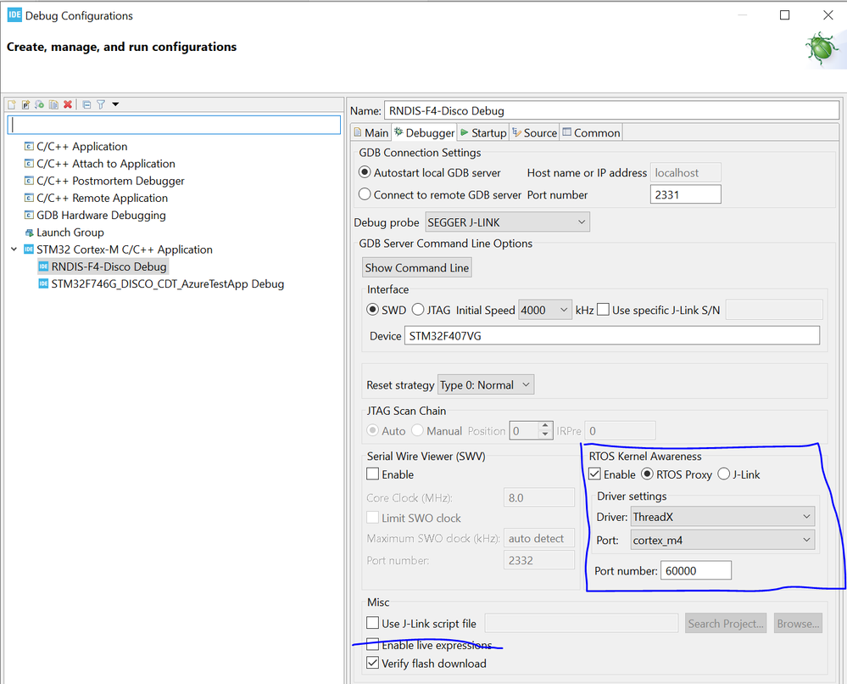Select the RTOS Proxy option
847x684 pixels.
click(x=647, y=474)
